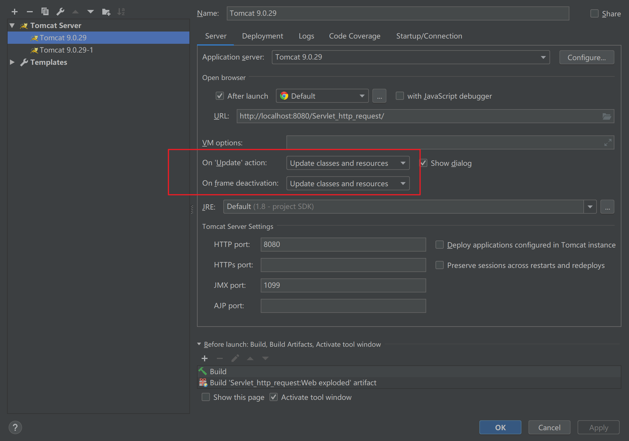Click the Apply button

click(599, 428)
